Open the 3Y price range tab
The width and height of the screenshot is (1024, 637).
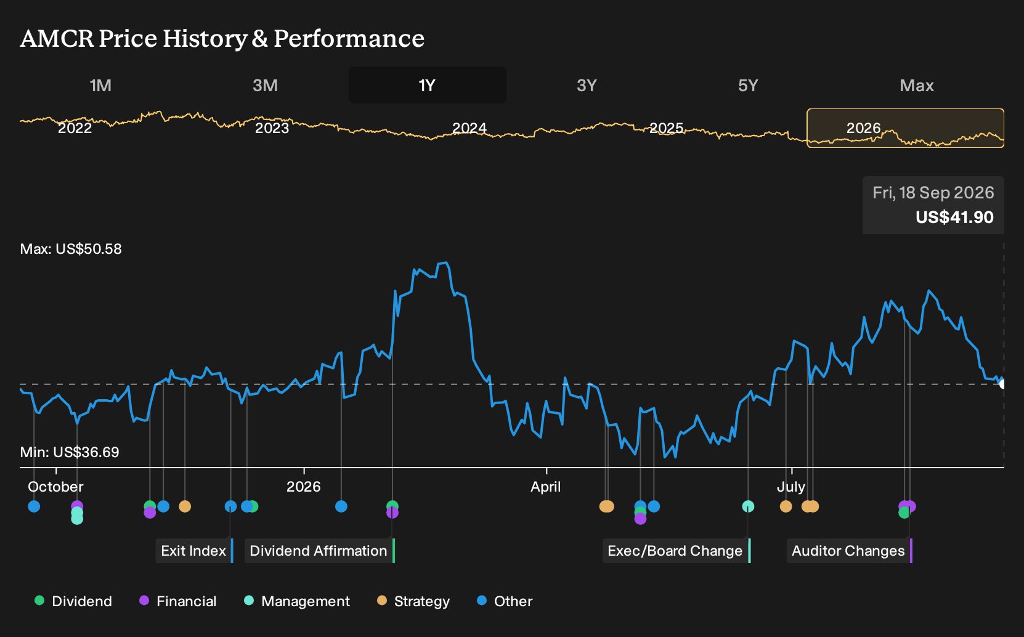click(587, 85)
